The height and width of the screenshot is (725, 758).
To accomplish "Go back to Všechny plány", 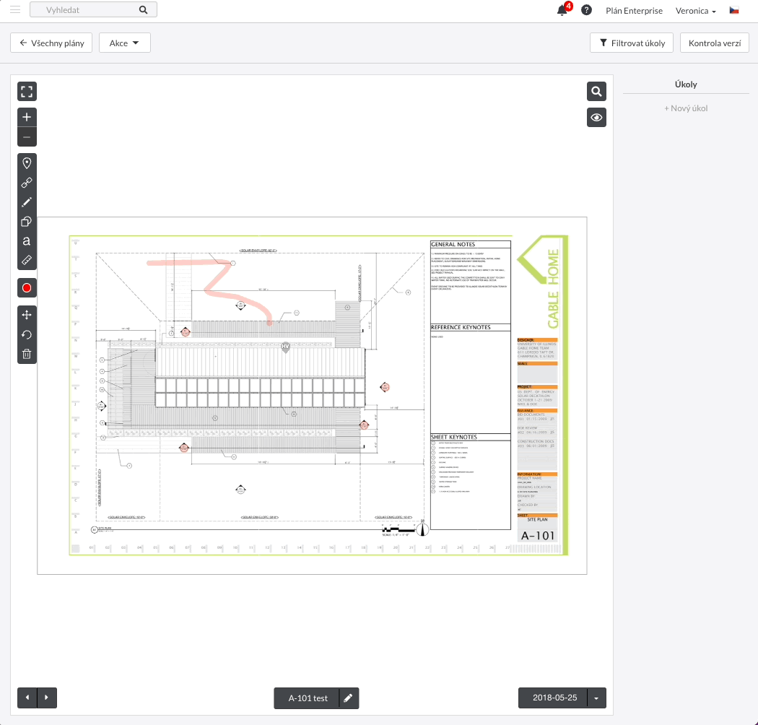I will (52, 43).
